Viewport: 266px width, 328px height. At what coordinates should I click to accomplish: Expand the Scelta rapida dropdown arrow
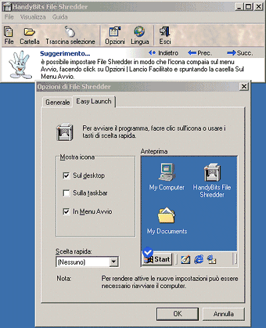114,262
